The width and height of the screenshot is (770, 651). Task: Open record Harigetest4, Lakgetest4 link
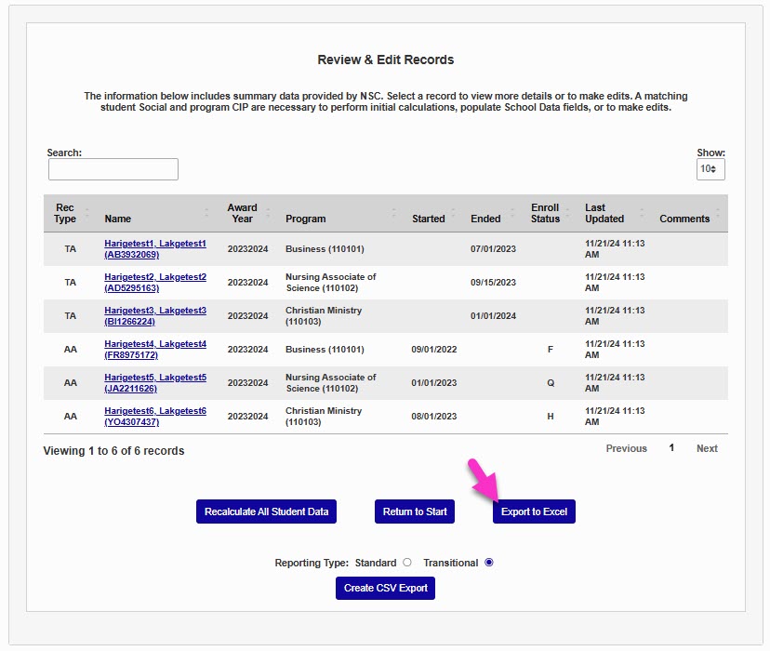pyautogui.click(x=155, y=344)
